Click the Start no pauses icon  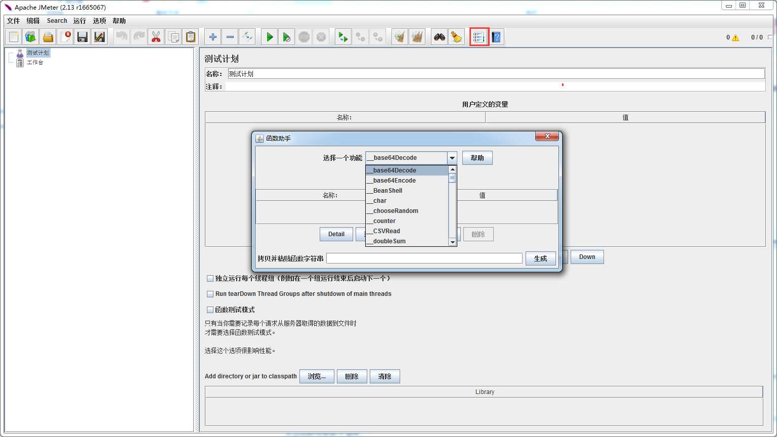287,37
